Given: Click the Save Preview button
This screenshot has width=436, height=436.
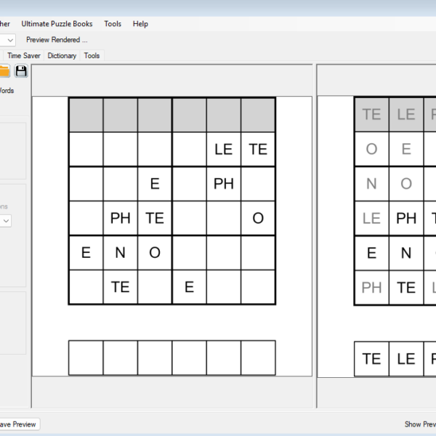Looking at the screenshot, I should click(20, 424).
